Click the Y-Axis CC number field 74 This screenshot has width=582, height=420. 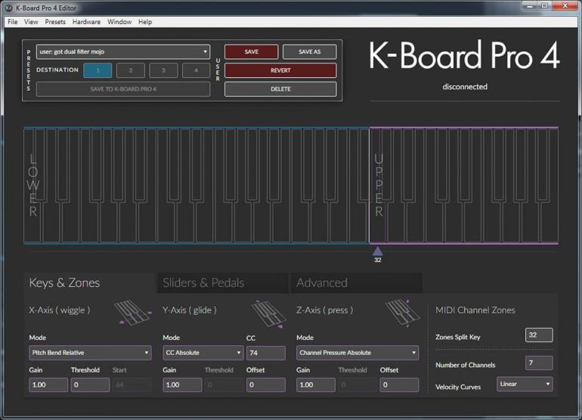coord(266,353)
